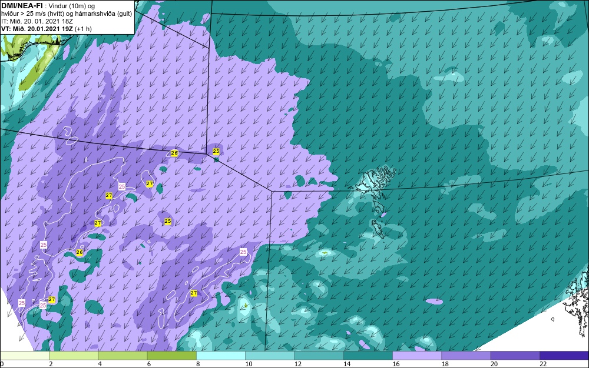589x368 pixels.
Task: Select the 20–22 m/s violet legend swatch
Action: point(515,356)
